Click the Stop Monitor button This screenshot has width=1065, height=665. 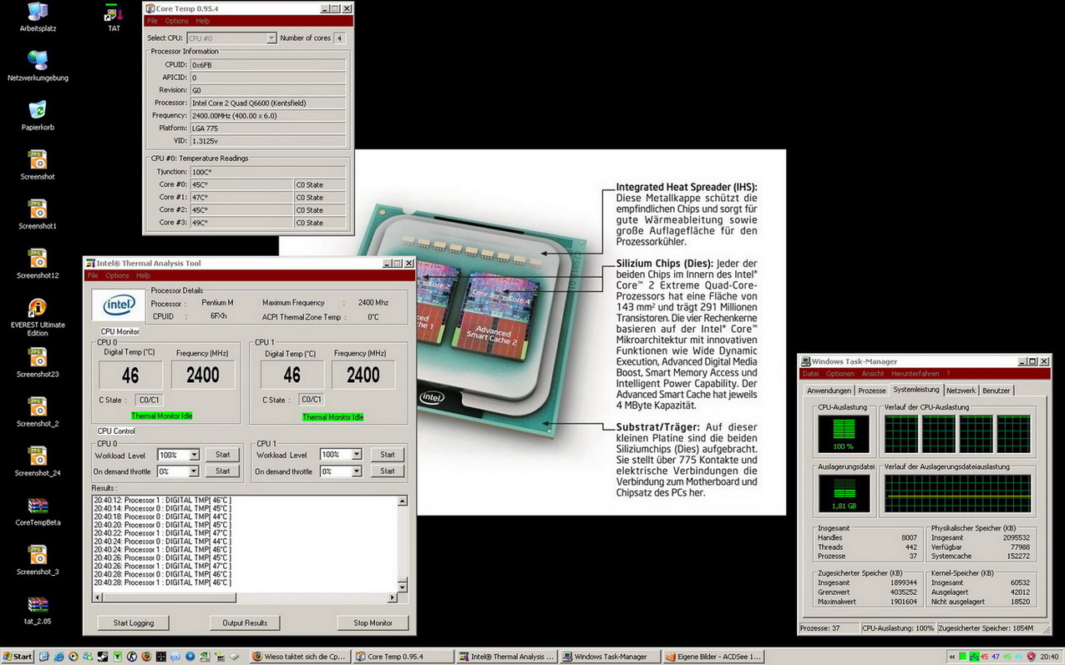click(x=373, y=622)
